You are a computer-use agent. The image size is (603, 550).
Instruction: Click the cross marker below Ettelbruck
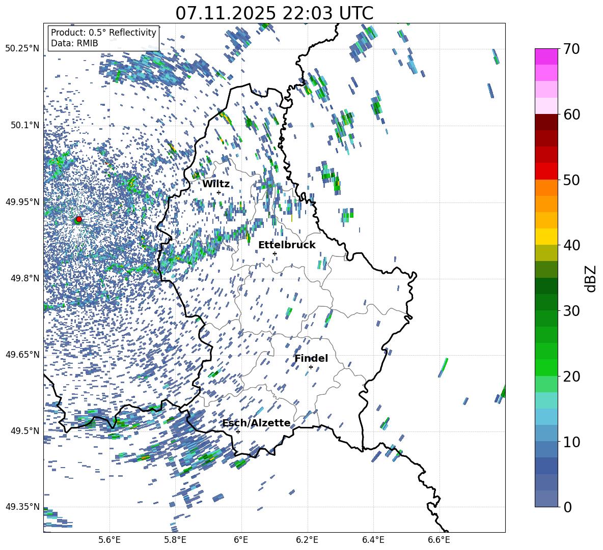(x=275, y=253)
